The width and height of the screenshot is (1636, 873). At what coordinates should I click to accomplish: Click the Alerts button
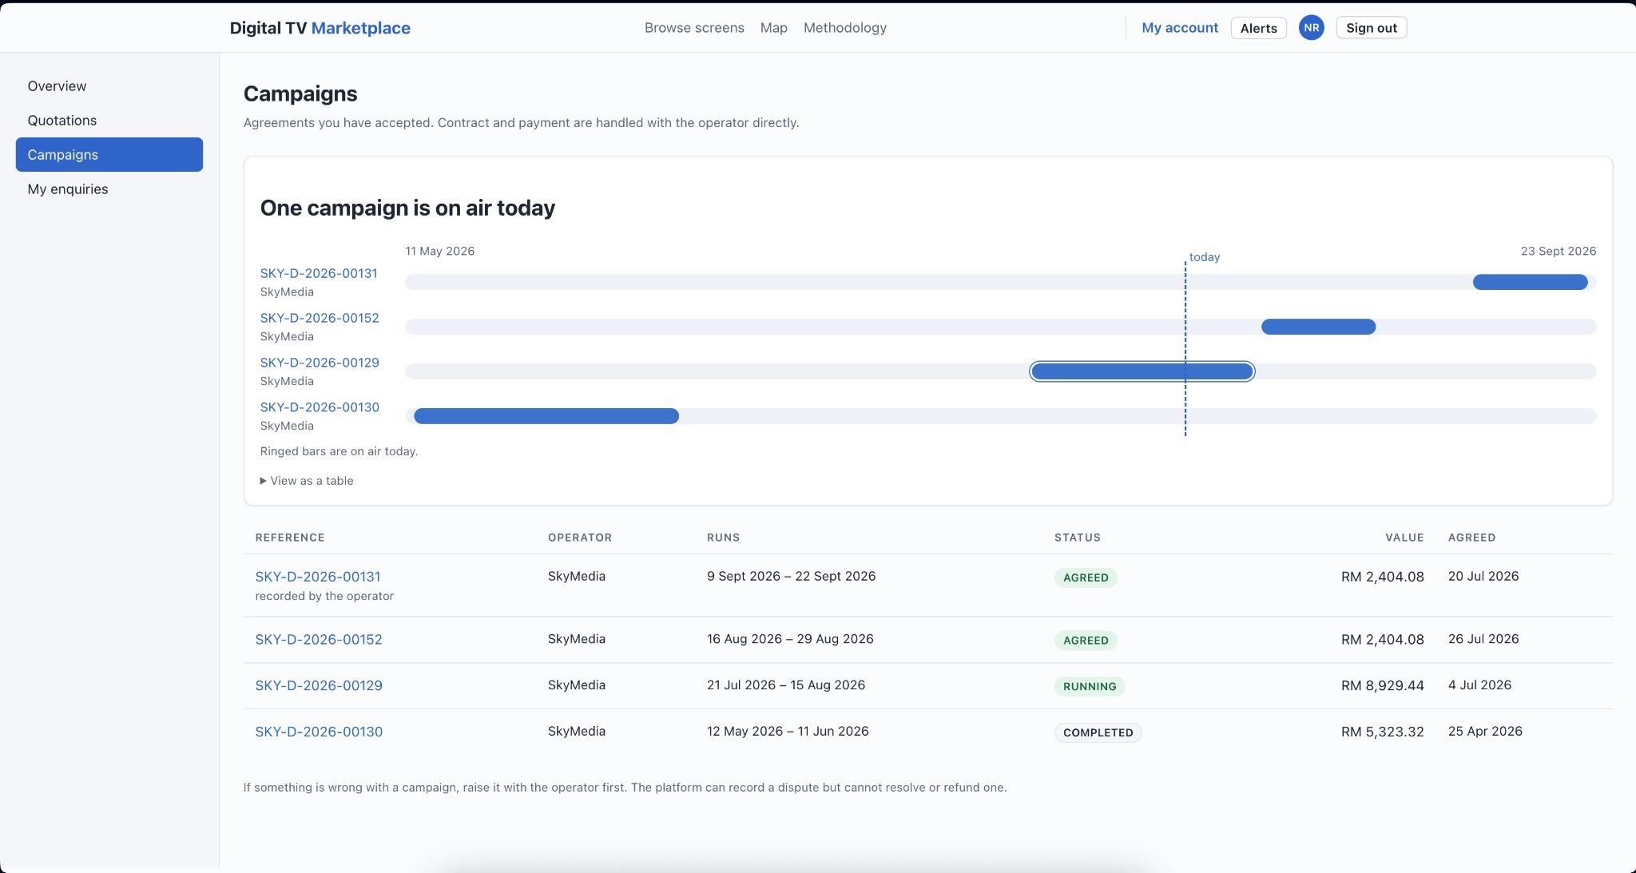click(1258, 28)
